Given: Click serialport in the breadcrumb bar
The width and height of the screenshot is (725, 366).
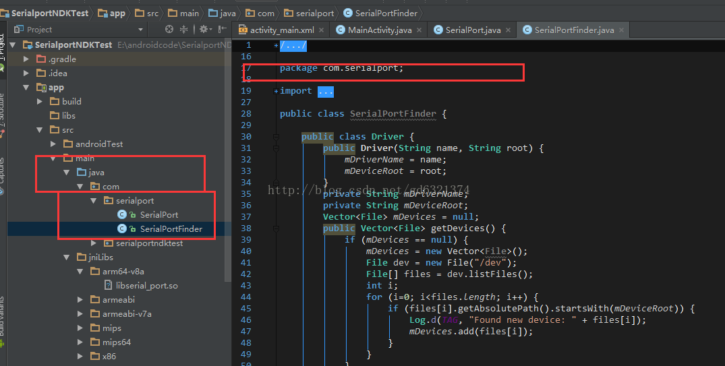Looking at the screenshot, I should (309, 13).
